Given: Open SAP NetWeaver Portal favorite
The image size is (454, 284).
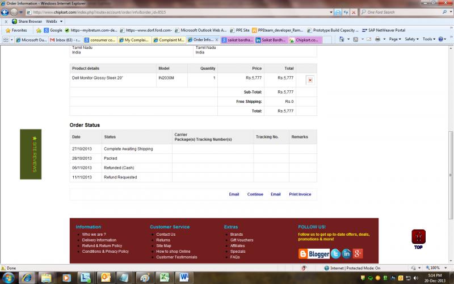Looking at the screenshot, I should pos(384,30).
